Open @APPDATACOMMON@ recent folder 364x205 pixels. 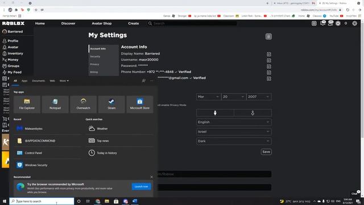(47, 141)
